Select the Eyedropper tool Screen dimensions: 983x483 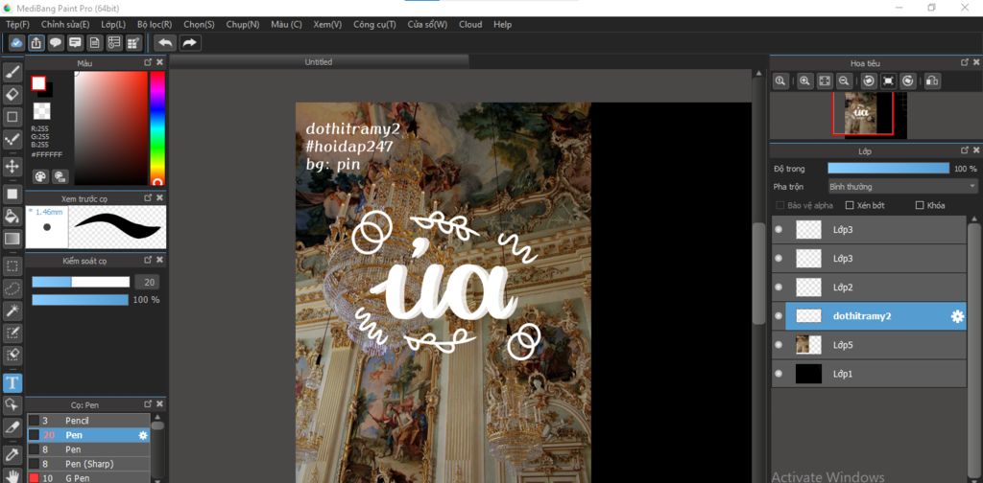coord(12,453)
